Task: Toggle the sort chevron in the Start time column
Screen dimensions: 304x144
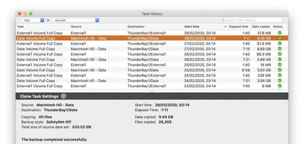Action: click(225, 26)
